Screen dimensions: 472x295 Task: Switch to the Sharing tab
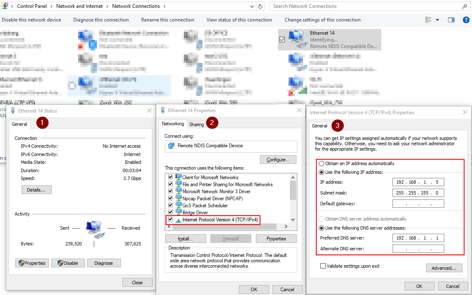[x=196, y=125]
